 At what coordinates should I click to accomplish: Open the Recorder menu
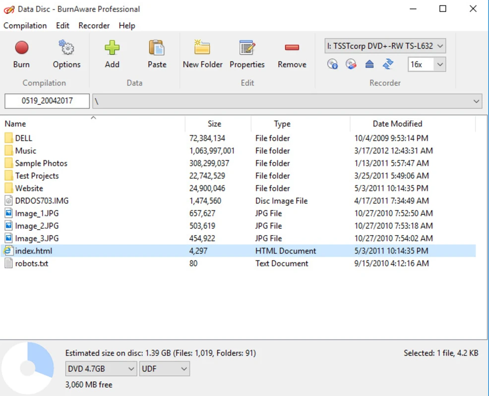pos(94,26)
